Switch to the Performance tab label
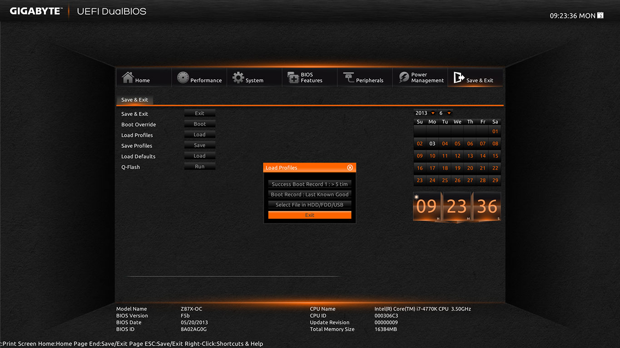The image size is (620, 348). coord(206,80)
